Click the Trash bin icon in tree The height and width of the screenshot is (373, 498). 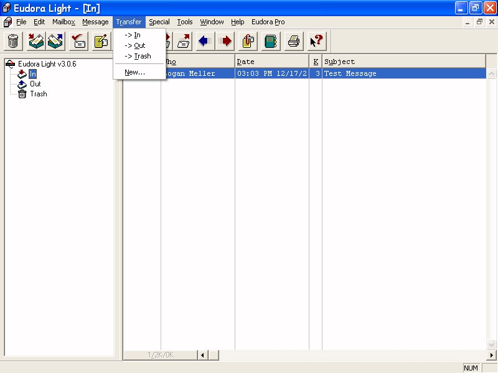point(22,94)
